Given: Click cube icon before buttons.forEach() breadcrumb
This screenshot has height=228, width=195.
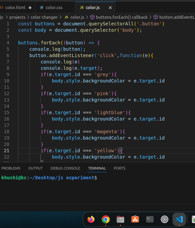Looking at the screenshot, I should 92,17.
